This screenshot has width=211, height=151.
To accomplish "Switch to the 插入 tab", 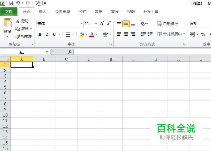I will point(43,12).
